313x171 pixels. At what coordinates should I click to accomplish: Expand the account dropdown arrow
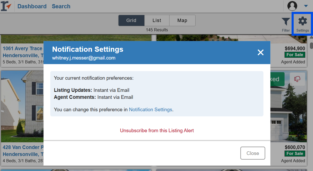[x=306, y=6]
